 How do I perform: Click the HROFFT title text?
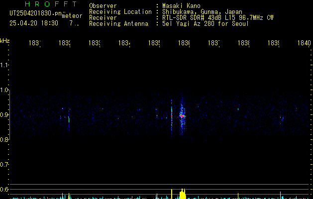pos(51,4)
